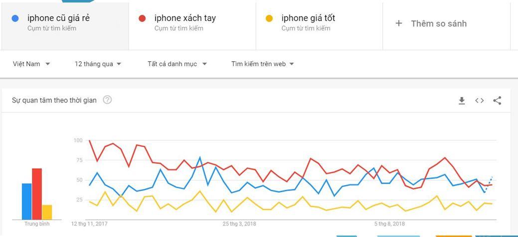518x237 pixels.
Task: Click blue dot beside iphone cũ giá rẻ
Action: 15,18
